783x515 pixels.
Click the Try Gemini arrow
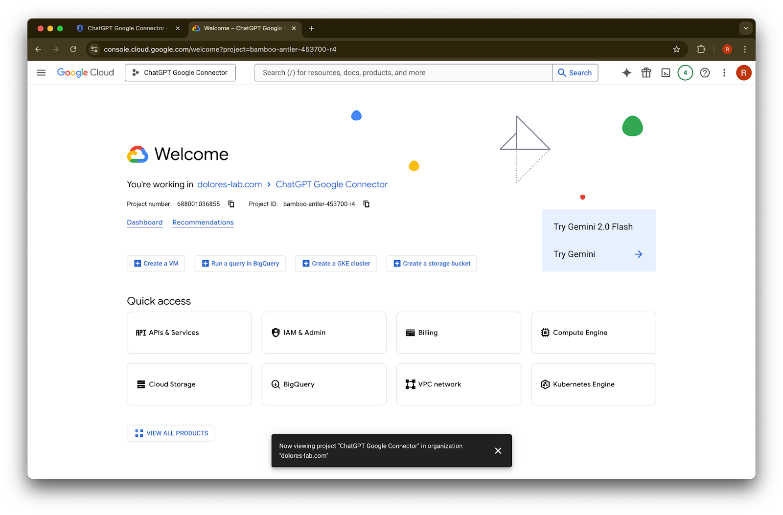[638, 254]
